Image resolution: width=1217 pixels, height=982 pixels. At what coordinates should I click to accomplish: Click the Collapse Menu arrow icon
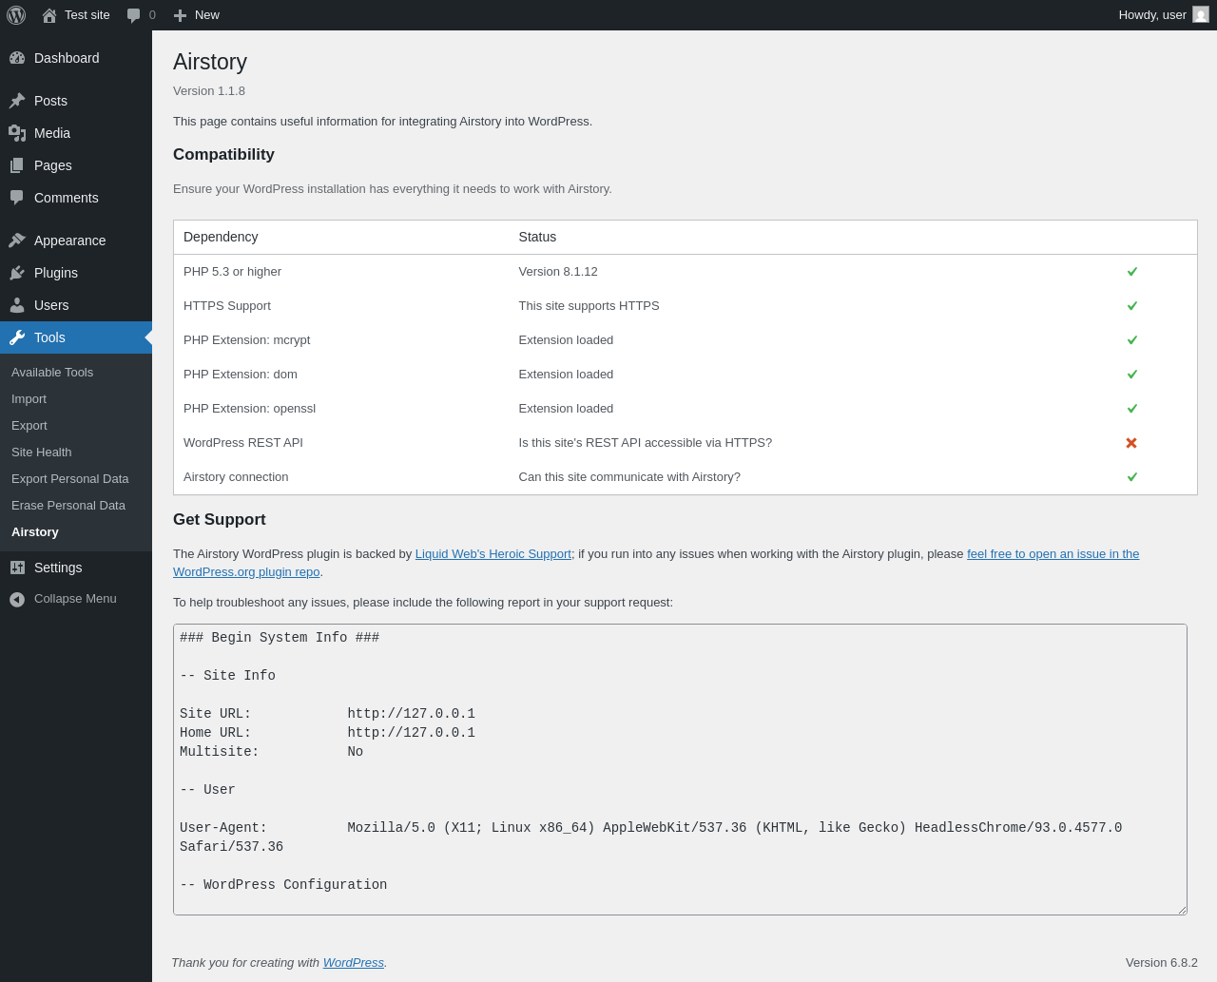17,599
